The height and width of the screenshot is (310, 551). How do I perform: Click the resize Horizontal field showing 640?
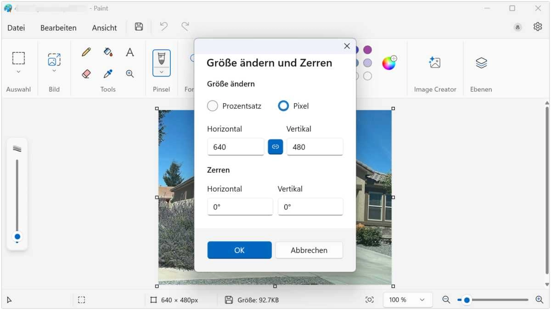click(x=236, y=147)
